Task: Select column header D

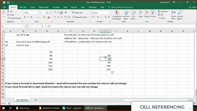Action: pos(47,31)
